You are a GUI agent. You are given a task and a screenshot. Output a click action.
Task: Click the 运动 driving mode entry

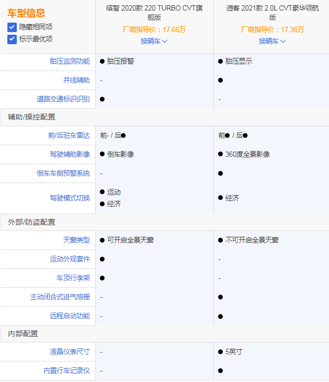pyautogui.click(x=110, y=192)
